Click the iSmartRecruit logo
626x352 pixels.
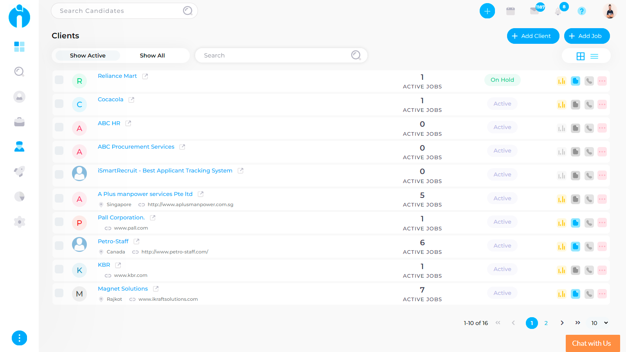point(19,16)
